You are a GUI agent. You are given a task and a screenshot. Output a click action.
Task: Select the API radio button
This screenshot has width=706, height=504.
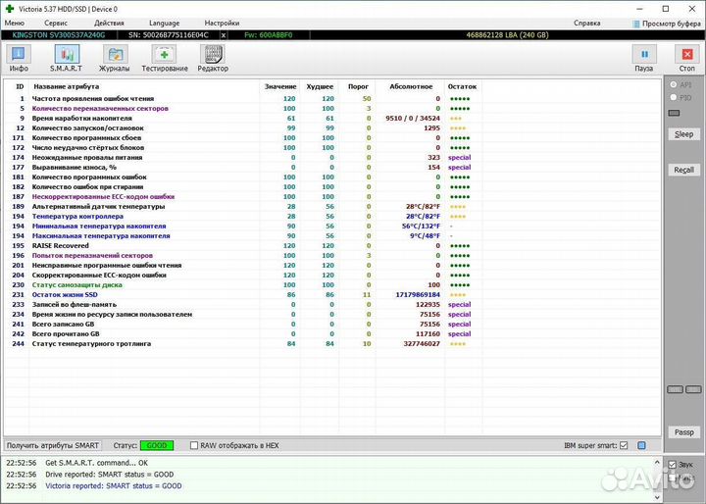pos(673,85)
